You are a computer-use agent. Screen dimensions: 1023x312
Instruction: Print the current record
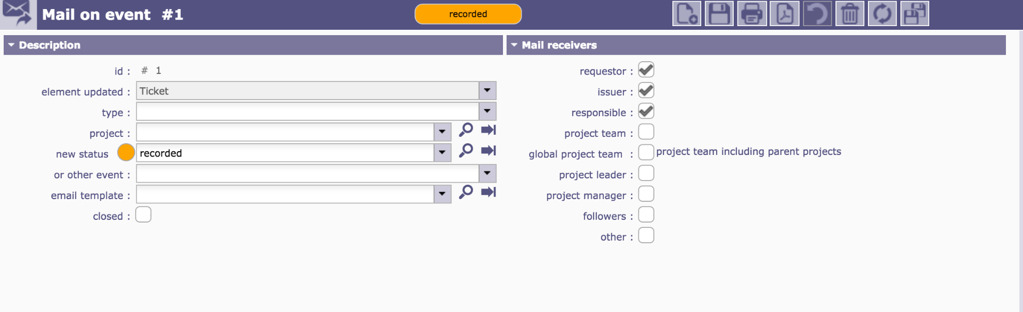click(751, 14)
